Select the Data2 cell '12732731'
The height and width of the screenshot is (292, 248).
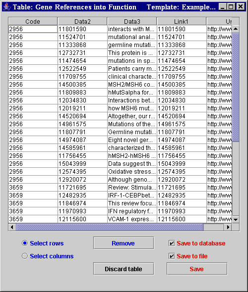pos(82,53)
